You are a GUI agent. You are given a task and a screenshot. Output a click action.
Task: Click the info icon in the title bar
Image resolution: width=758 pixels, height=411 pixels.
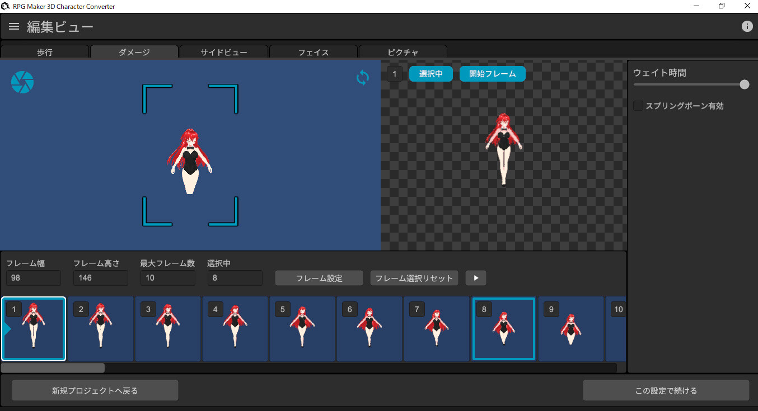point(747,26)
